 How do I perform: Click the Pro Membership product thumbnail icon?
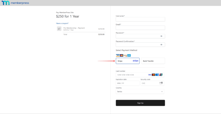click(x=59, y=29)
